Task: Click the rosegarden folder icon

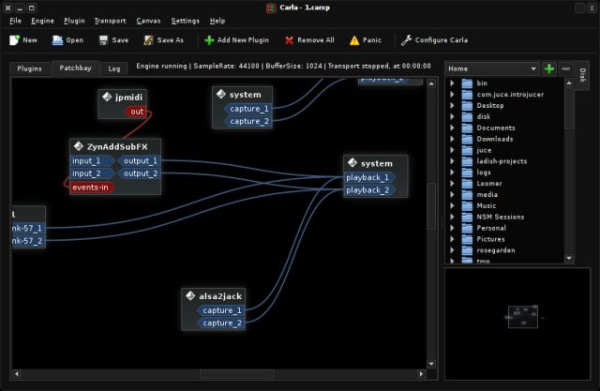Action: pyautogui.click(x=467, y=250)
